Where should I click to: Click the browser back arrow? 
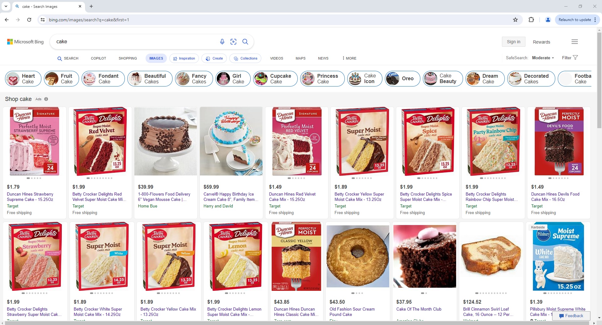pyautogui.click(x=7, y=20)
